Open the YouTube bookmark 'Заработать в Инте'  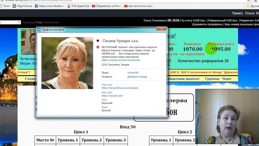coord(106,6)
